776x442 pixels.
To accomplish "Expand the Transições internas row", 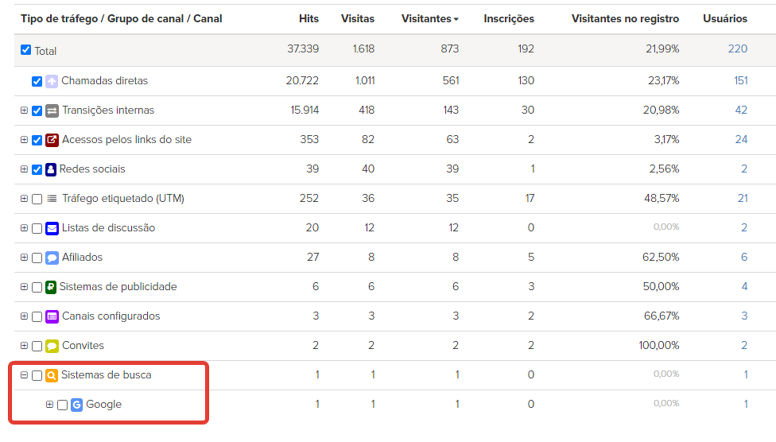I will pos(24,111).
